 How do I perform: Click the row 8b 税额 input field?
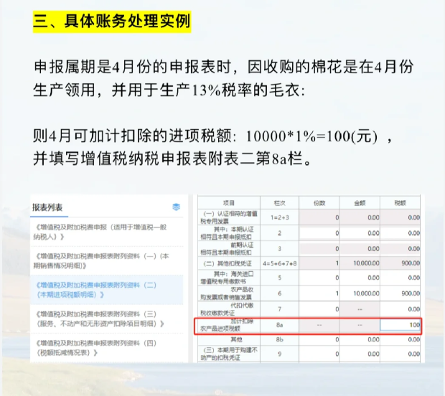400,339
